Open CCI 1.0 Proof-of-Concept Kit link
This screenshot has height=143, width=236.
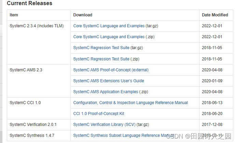click(x=99, y=114)
